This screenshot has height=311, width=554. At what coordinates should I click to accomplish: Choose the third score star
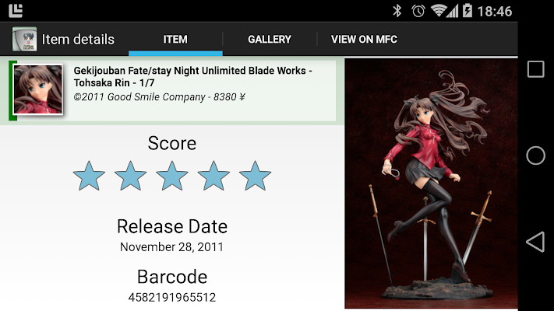pyautogui.click(x=172, y=176)
